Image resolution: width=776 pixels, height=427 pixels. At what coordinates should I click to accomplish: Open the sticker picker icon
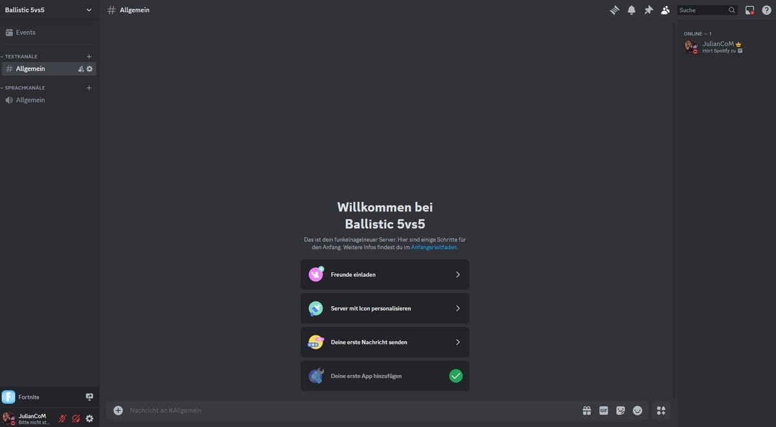pyautogui.click(x=621, y=410)
